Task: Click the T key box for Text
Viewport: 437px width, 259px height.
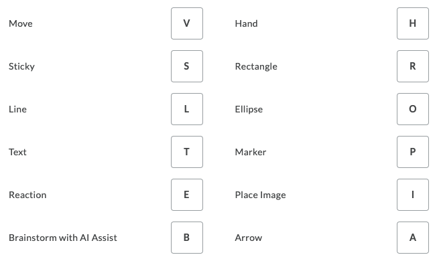Action: 187,152
